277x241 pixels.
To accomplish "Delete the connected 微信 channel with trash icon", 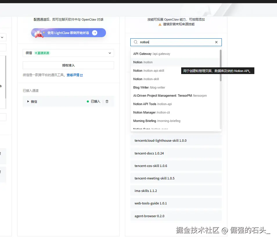I will click(x=107, y=101).
